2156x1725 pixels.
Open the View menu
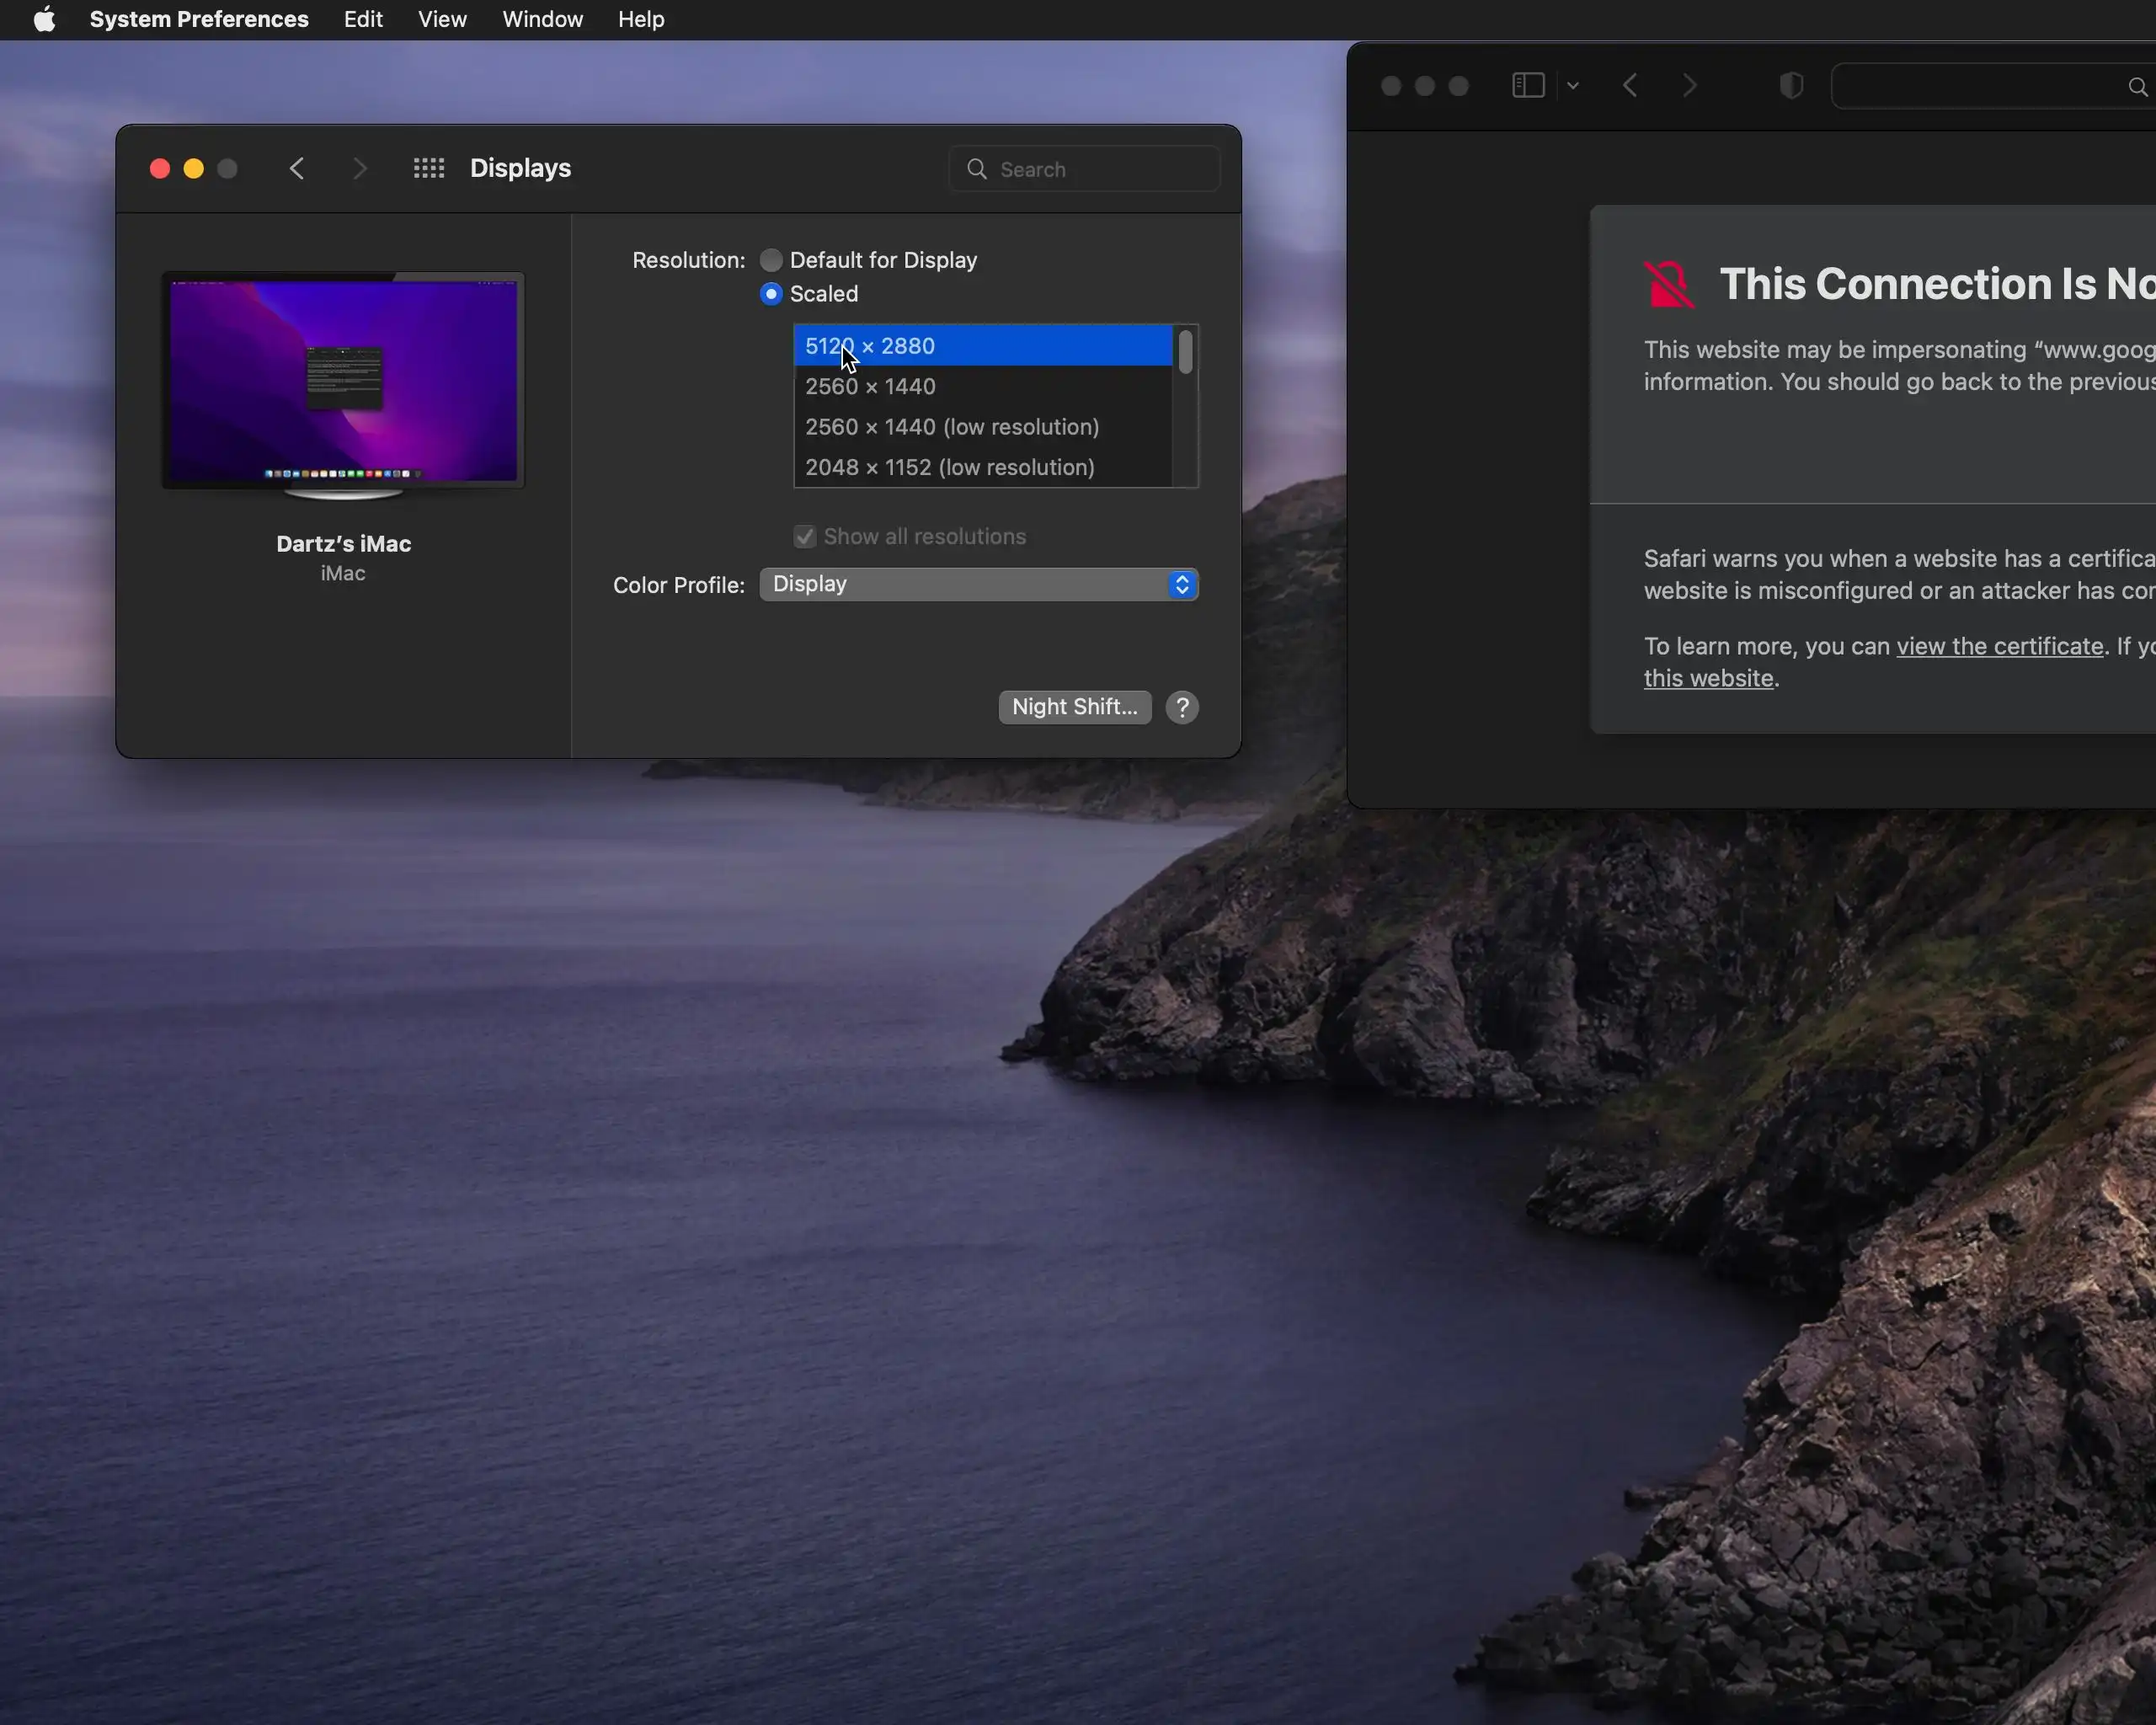pos(442,19)
